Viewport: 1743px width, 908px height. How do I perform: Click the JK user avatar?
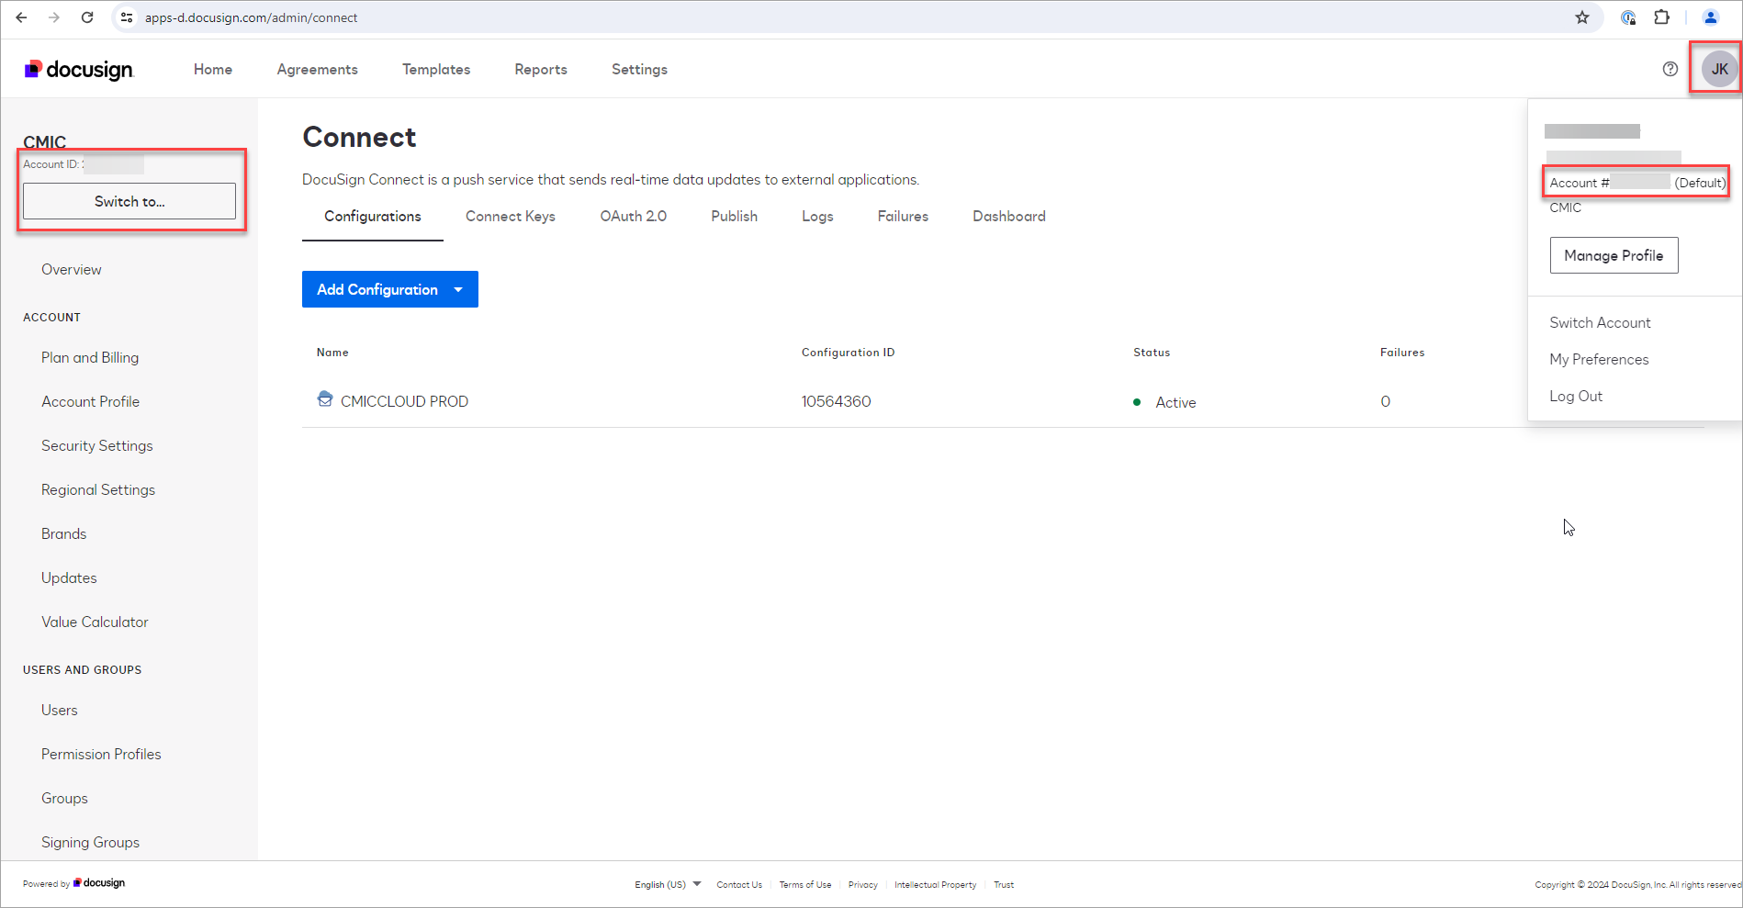point(1719,69)
